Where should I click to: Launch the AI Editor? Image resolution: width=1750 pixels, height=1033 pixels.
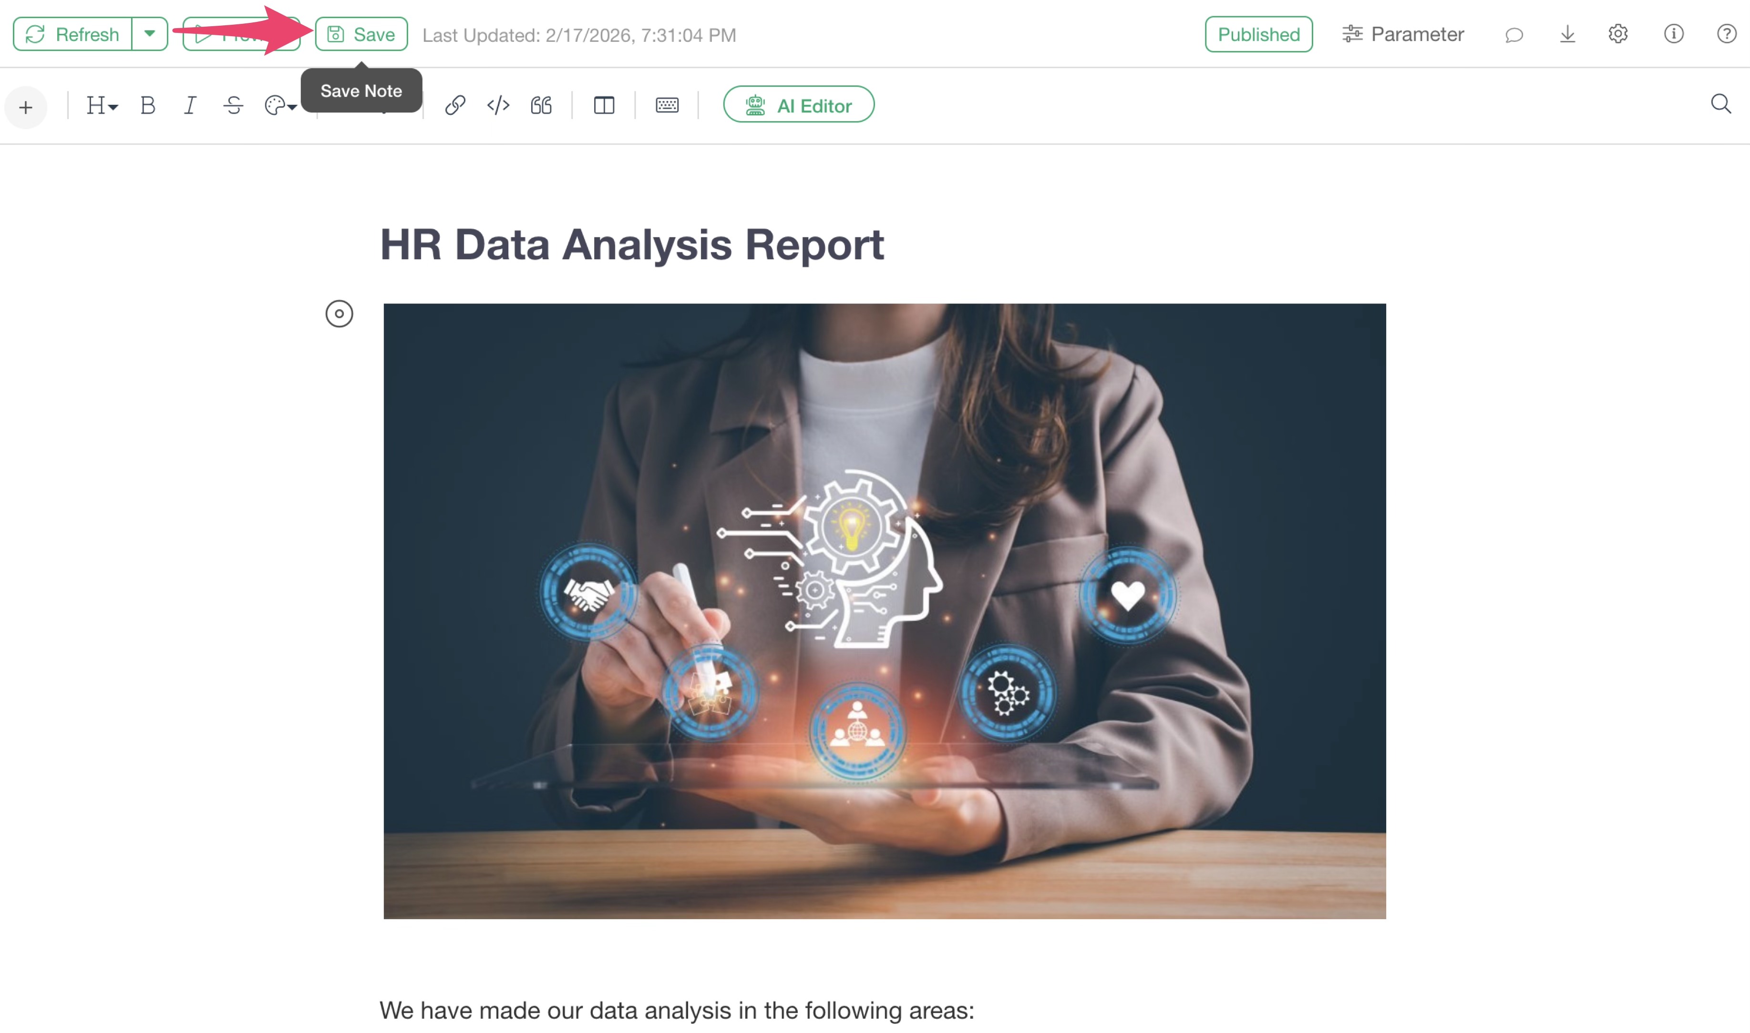coord(798,105)
